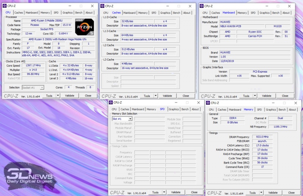The width and height of the screenshot is (303, 196).
Task: Click Validate in the Mainboard tab window
Action: [267, 96]
